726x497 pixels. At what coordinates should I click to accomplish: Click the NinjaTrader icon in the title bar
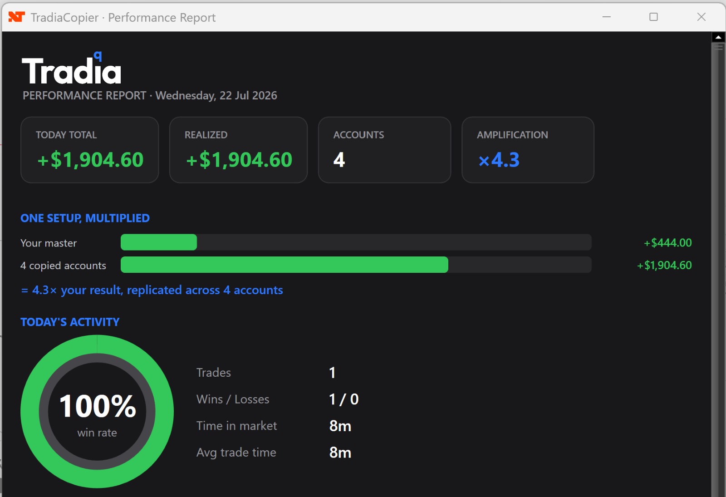click(x=17, y=17)
